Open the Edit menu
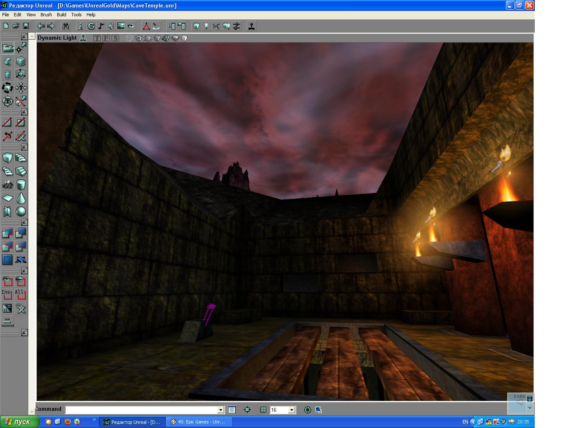 (x=18, y=15)
